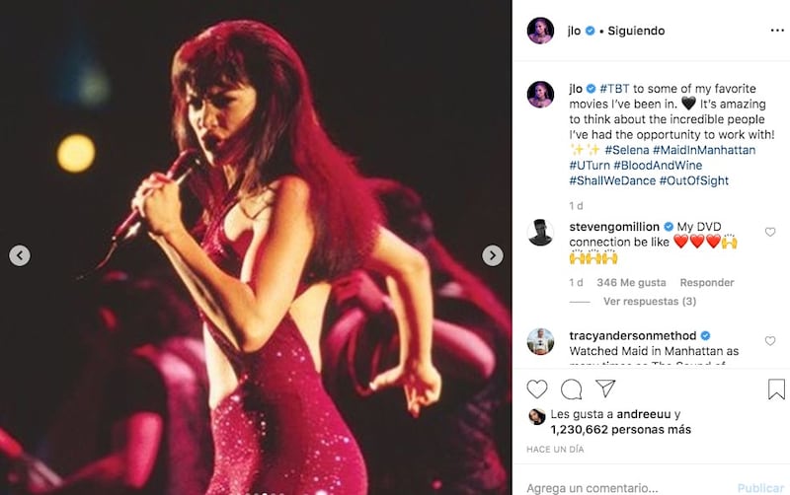This screenshot has height=495, width=790.
Task: Open tracyandersonmethod's profile avatar
Action: tap(540, 341)
